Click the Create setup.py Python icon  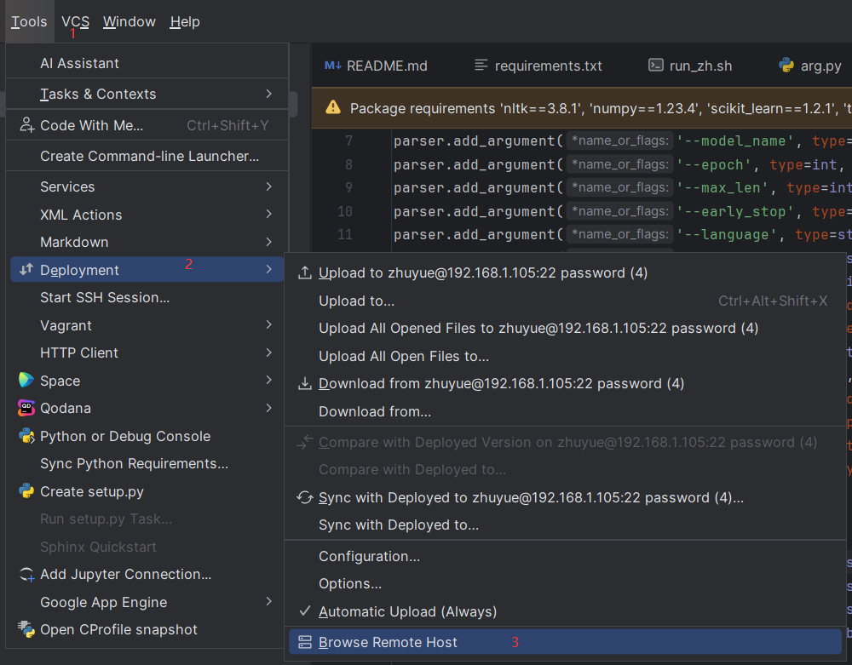point(26,491)
